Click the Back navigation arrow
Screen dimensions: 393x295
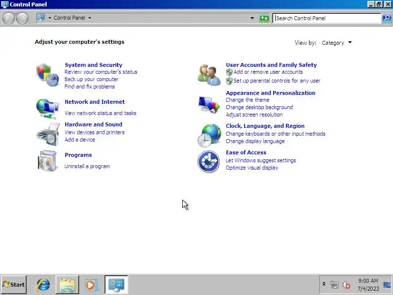click(x=8, y=18)
